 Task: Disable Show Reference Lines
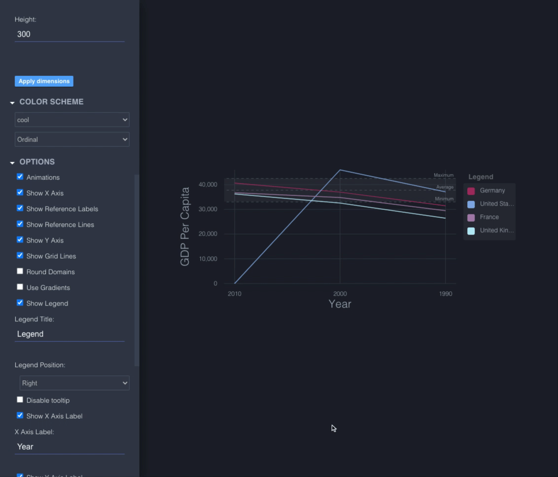tap(20, 224)
